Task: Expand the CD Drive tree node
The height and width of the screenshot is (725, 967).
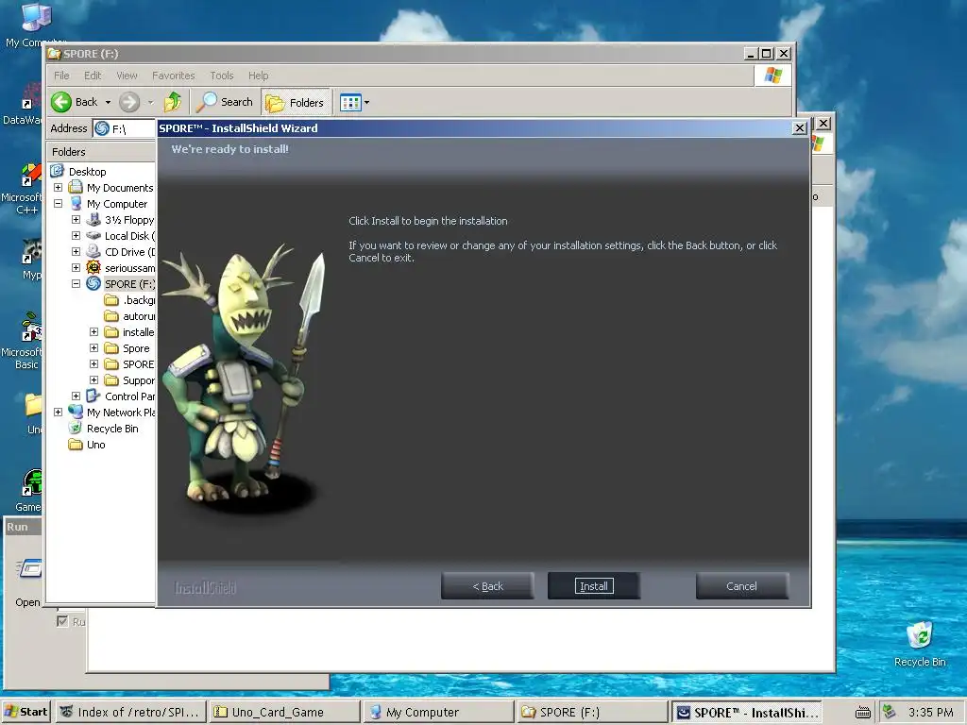Action: [x=76, y=251]
